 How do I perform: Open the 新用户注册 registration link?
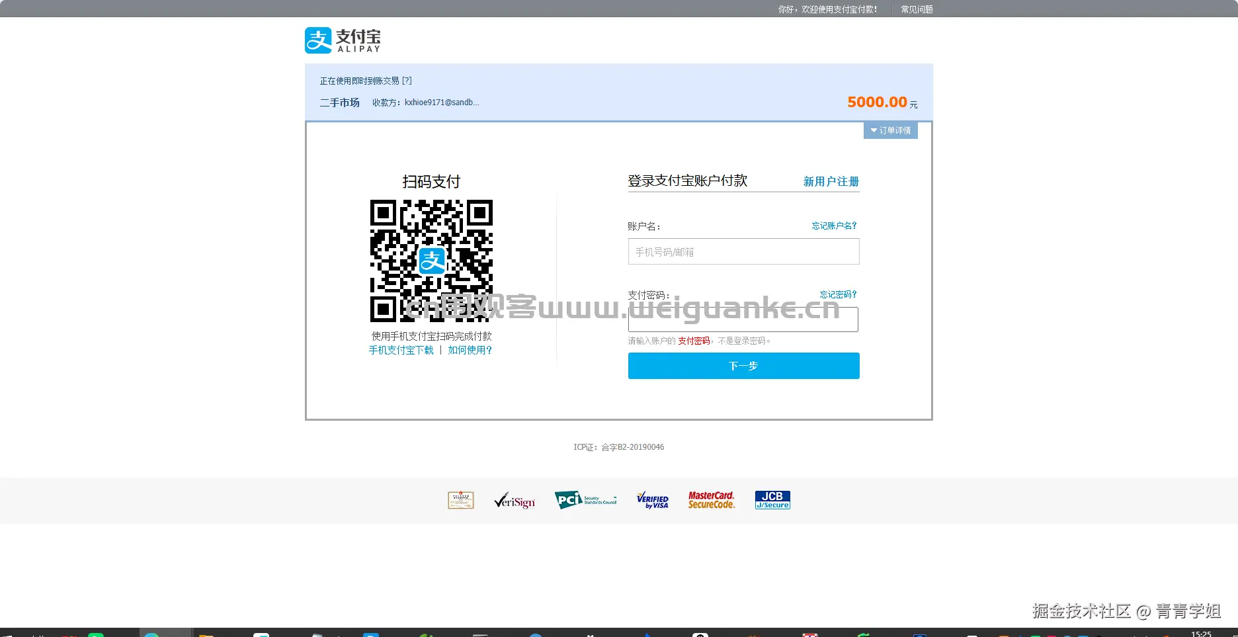[x=831, y=181]
